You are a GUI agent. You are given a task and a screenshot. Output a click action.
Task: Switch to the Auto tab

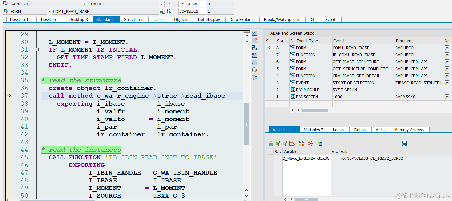tap(380, 130)
